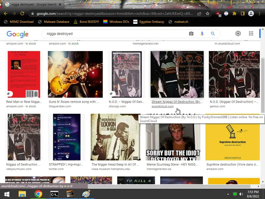Open the soundcloud.com 'Stream' result link
The image size is (265, 199).
[x=177, y=102]
